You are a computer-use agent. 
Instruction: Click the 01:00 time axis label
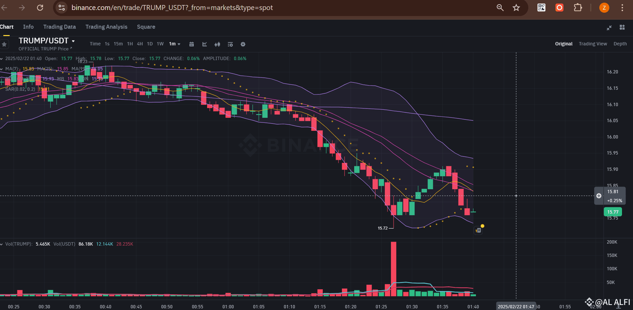pos(228,307)
